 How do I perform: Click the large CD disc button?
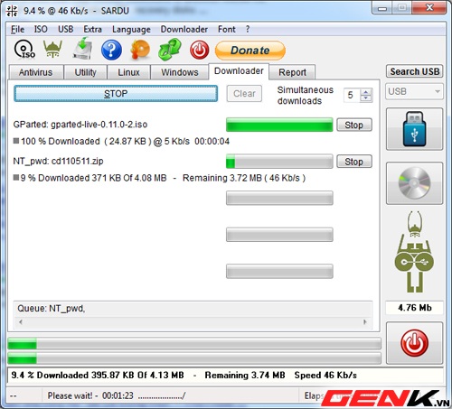click(x=414, y=183)
